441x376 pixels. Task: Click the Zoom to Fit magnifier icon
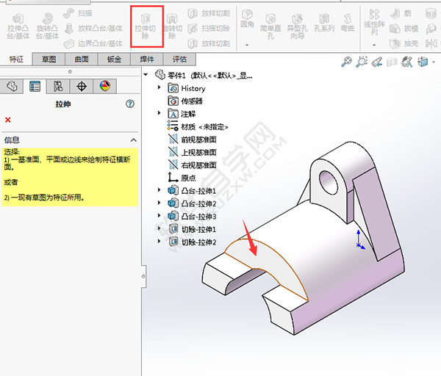(346, 62)
